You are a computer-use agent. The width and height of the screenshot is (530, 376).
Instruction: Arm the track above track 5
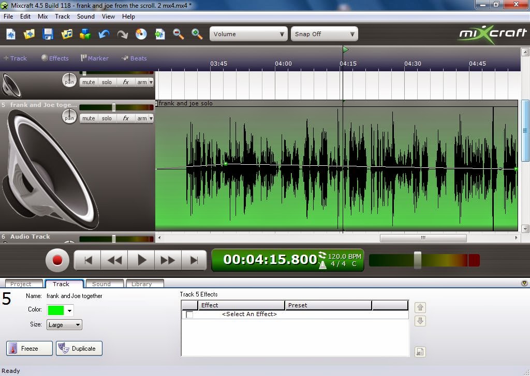point(142,82)
